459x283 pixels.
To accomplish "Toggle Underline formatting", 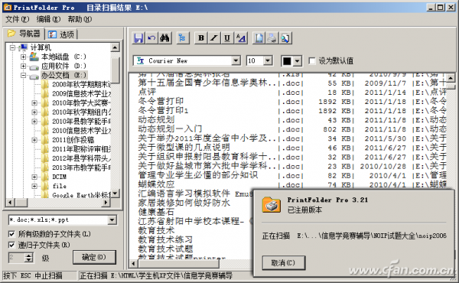I will point(227,38).
